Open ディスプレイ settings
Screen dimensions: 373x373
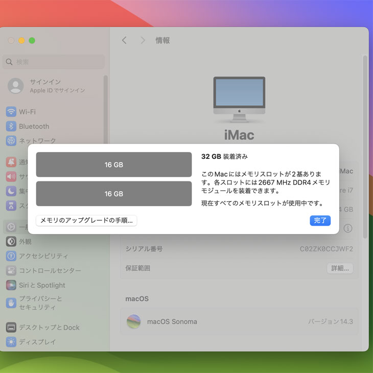coord(37,342)
